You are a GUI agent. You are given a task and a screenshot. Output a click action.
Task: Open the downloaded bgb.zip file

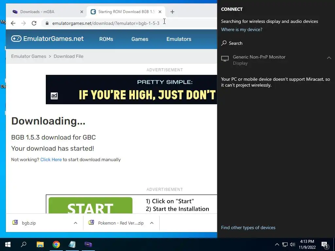point(29,223)
